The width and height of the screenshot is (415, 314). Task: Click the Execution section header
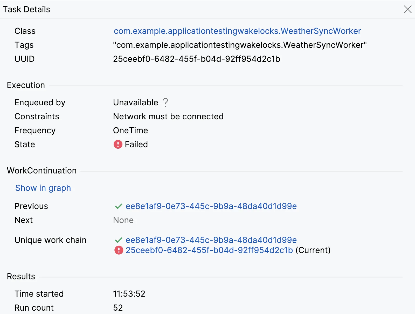click(26, 85)
